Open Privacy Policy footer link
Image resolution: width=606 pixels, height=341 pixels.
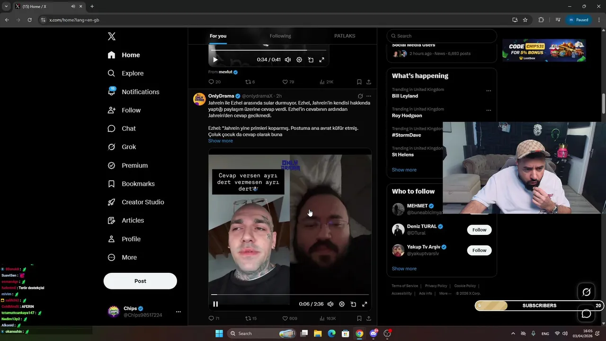436,286
